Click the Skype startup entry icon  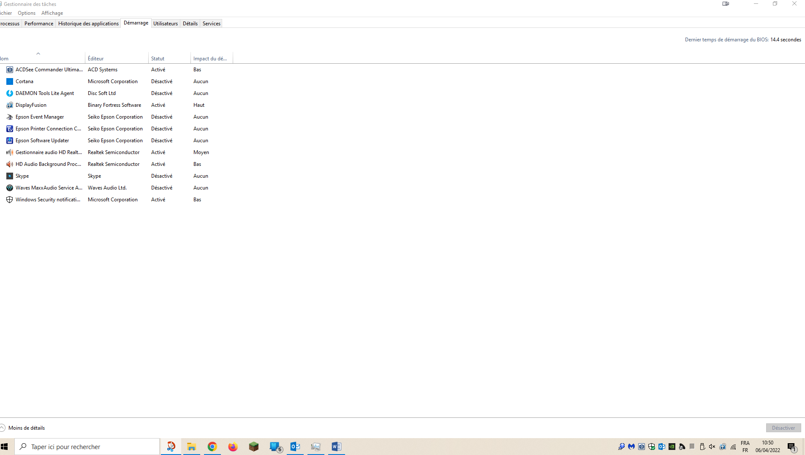click(x=10, y=176)
